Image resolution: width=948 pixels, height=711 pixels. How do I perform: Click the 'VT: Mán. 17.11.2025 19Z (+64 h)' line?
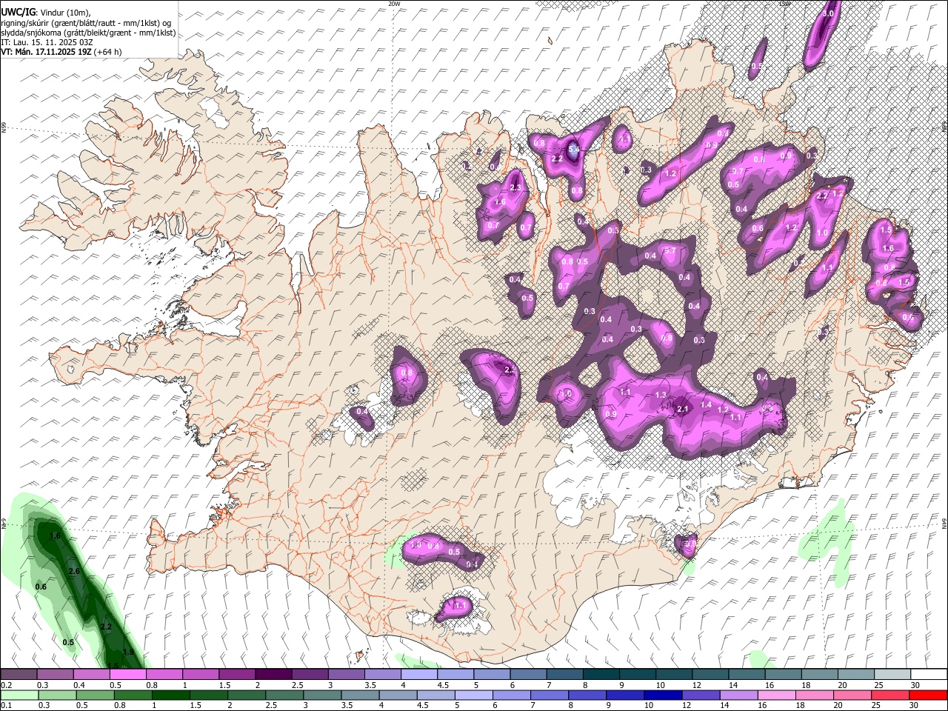click(61, 52)
